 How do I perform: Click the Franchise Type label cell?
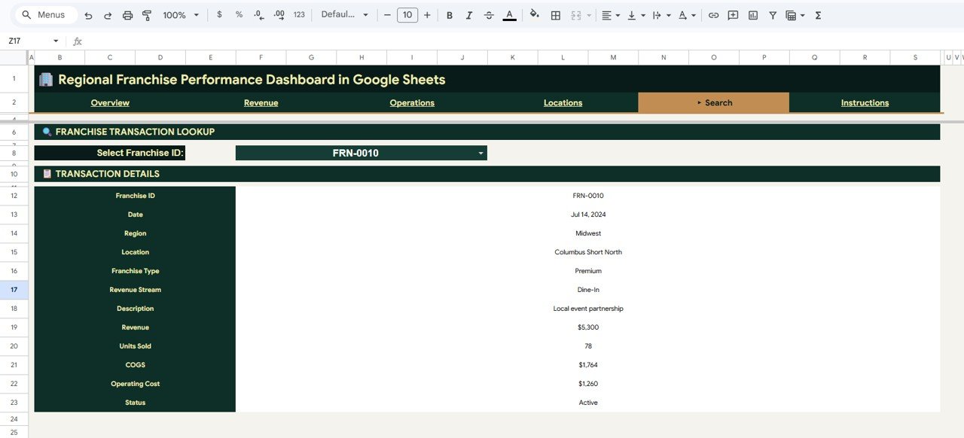[x=136, y=271]
